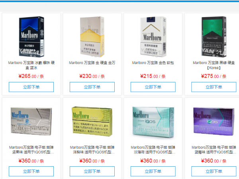Open the 金 硬盒 金万 product title

92,63
